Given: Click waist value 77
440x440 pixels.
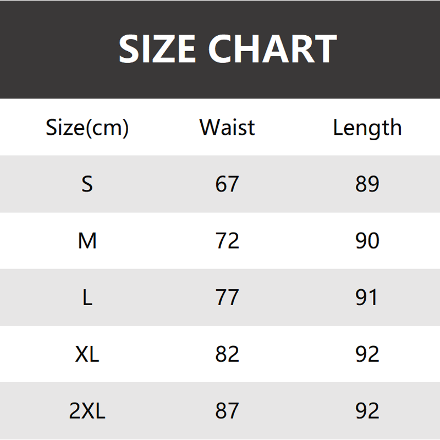Looking at the screenshot, I should tap(227, 298).
